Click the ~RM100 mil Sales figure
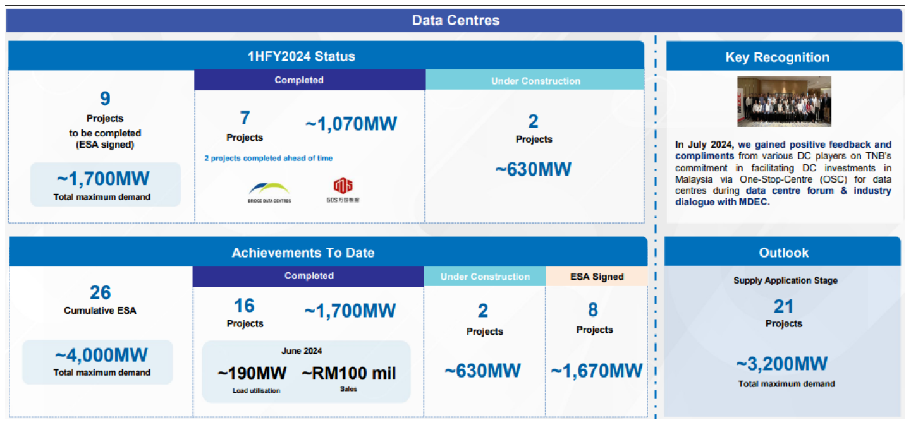Viewport: 911px width, 425px height. pyautogui.click(x=348, y=373)
